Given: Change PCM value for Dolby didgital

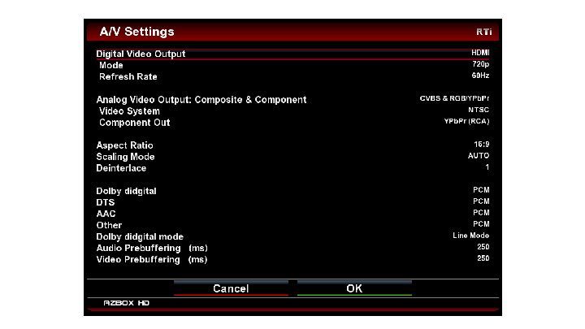Looking at the screenshot, I should tap(481, 190).
